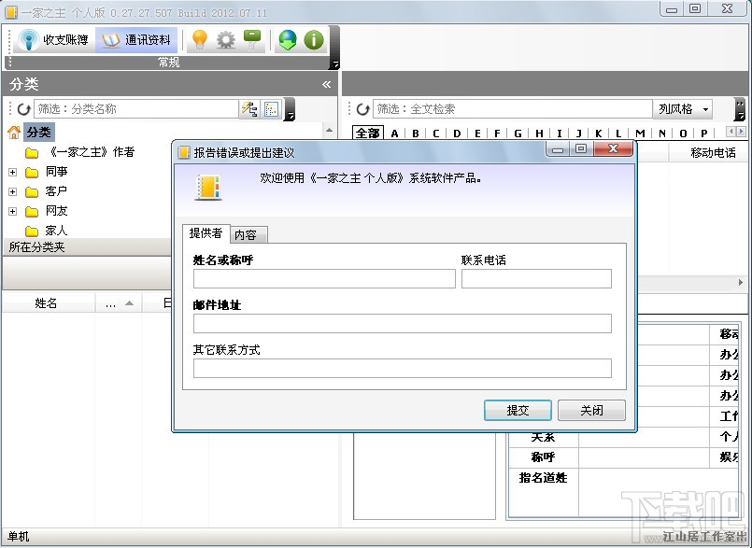This screenshot has height=548, width=752.
Task: Expand the 同事 tree node
Action: coord(10,173)
